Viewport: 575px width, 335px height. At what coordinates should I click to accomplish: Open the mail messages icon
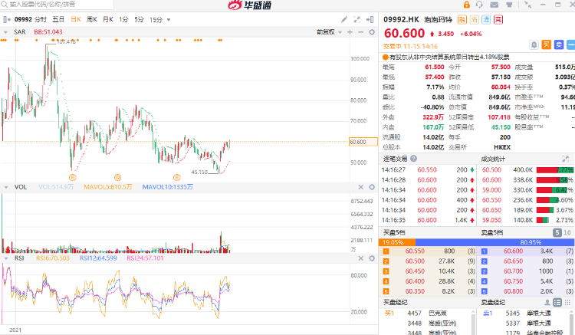point(494,5)
